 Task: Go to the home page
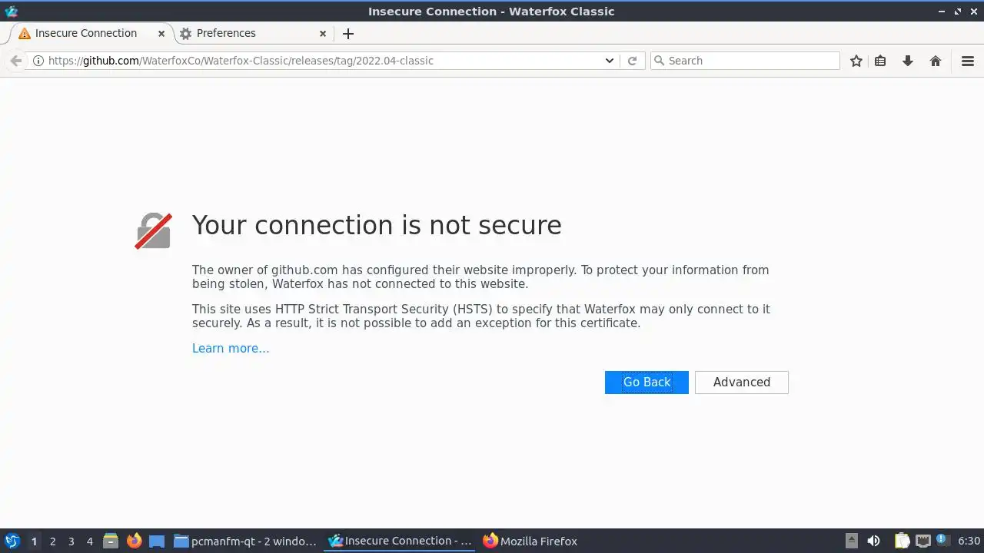click(936, 61)
